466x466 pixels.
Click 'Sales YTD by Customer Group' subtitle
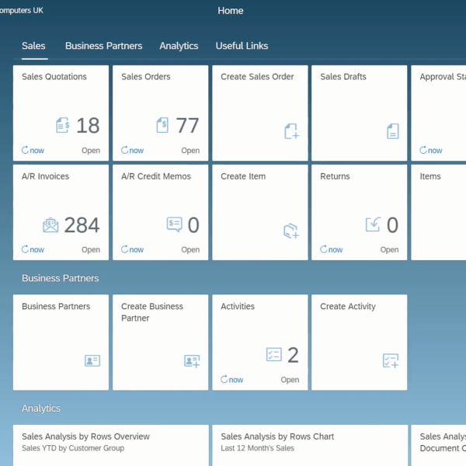click(x=73, y=448)
